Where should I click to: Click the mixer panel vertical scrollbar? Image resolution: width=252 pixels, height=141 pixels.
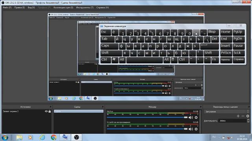click(200, 121)
